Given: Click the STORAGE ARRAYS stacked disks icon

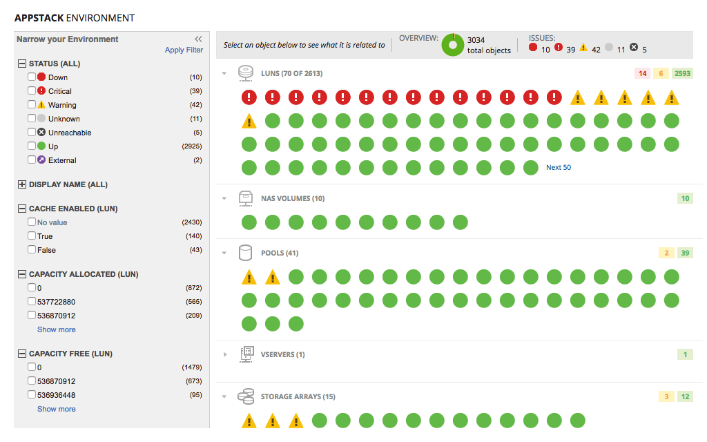Looking at the screenshot, I should pos(245,396).
